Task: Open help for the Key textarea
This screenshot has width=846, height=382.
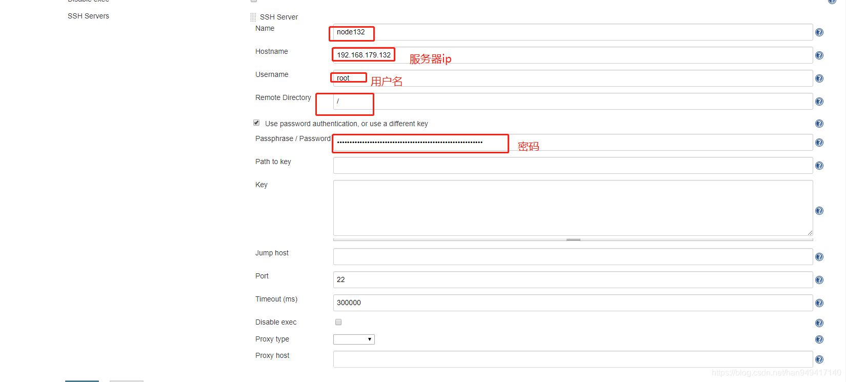Action: pyautogui.click(x=819, y=211)
